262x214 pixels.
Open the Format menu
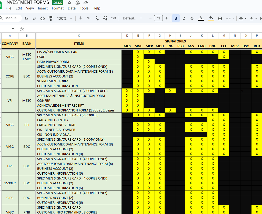click(58, 8)
